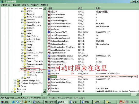Click the Internet Explorer quick launch icon
The width and height of the screenshot is (139, 104).
pos(13,102)
